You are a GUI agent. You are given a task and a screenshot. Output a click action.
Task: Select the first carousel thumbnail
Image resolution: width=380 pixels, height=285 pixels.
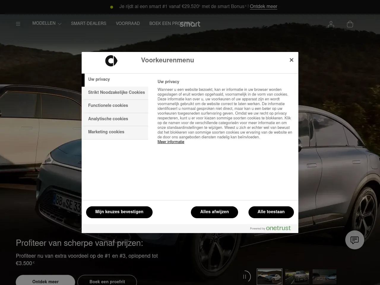click(269, 276)
